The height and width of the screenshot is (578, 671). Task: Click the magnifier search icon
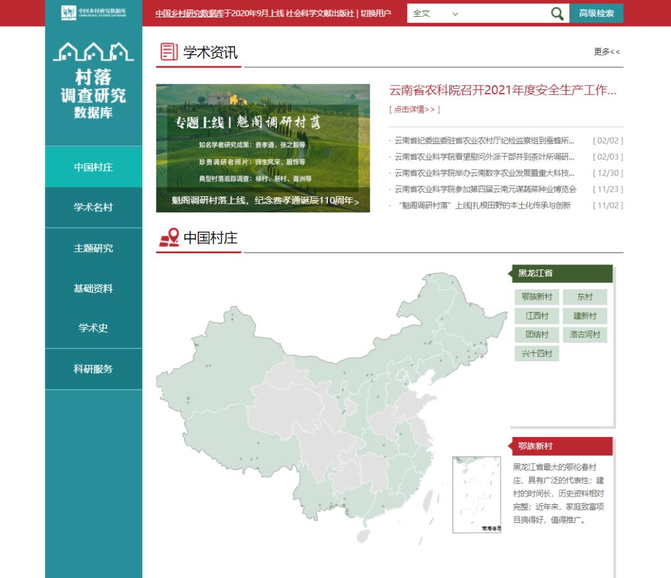(557, 14)
